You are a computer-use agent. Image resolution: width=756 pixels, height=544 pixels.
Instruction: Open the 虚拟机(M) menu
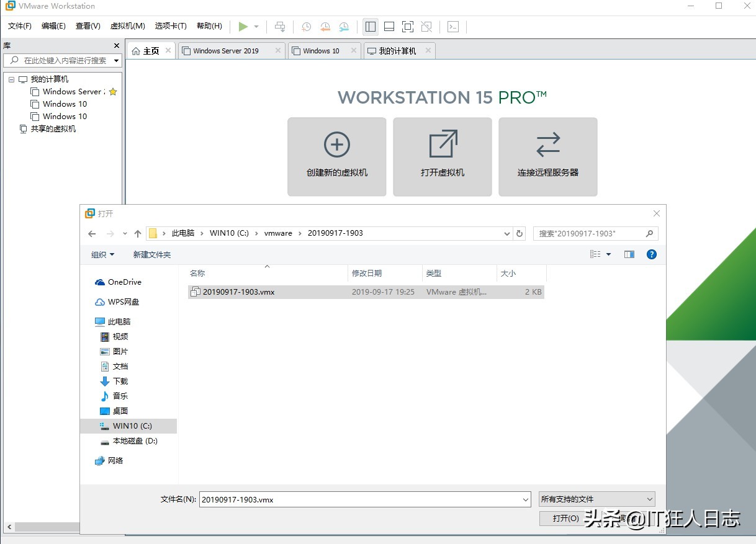click(x=127, y=26)
